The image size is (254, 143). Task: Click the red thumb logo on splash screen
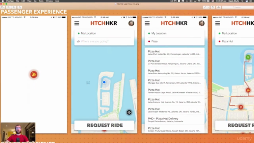coord(34,75)
